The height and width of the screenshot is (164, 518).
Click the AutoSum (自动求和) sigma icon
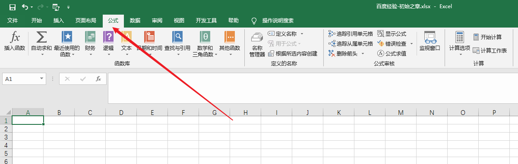[41, 37]
